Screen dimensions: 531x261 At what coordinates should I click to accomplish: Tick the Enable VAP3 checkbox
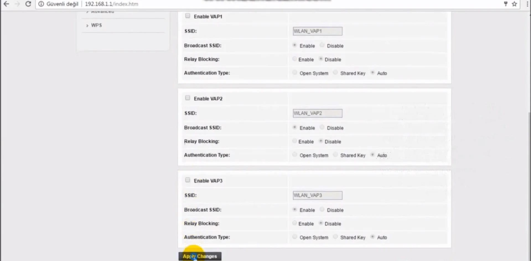(188, 180)
